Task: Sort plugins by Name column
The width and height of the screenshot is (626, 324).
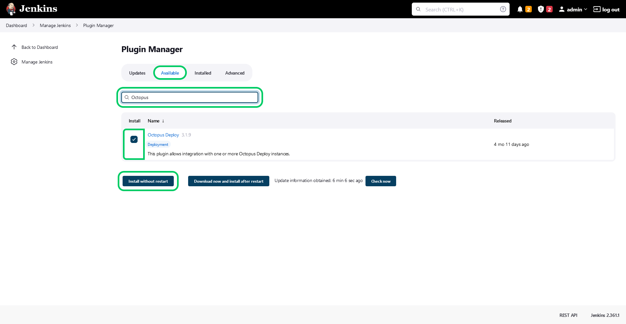Action: pyautogui.click(x=154, y=121)
